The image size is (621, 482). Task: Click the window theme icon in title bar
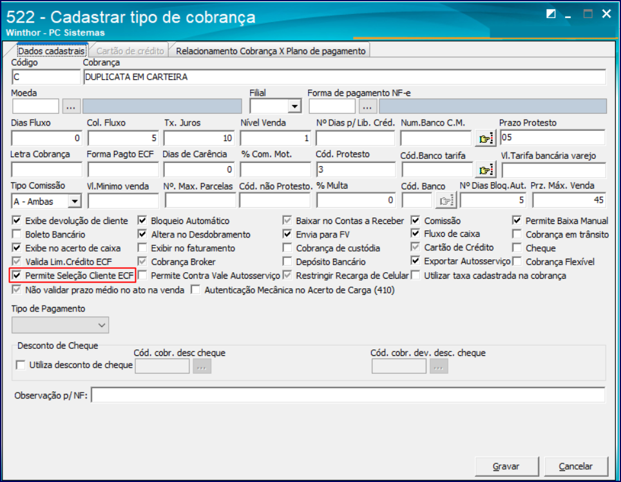tap(551, 14)
